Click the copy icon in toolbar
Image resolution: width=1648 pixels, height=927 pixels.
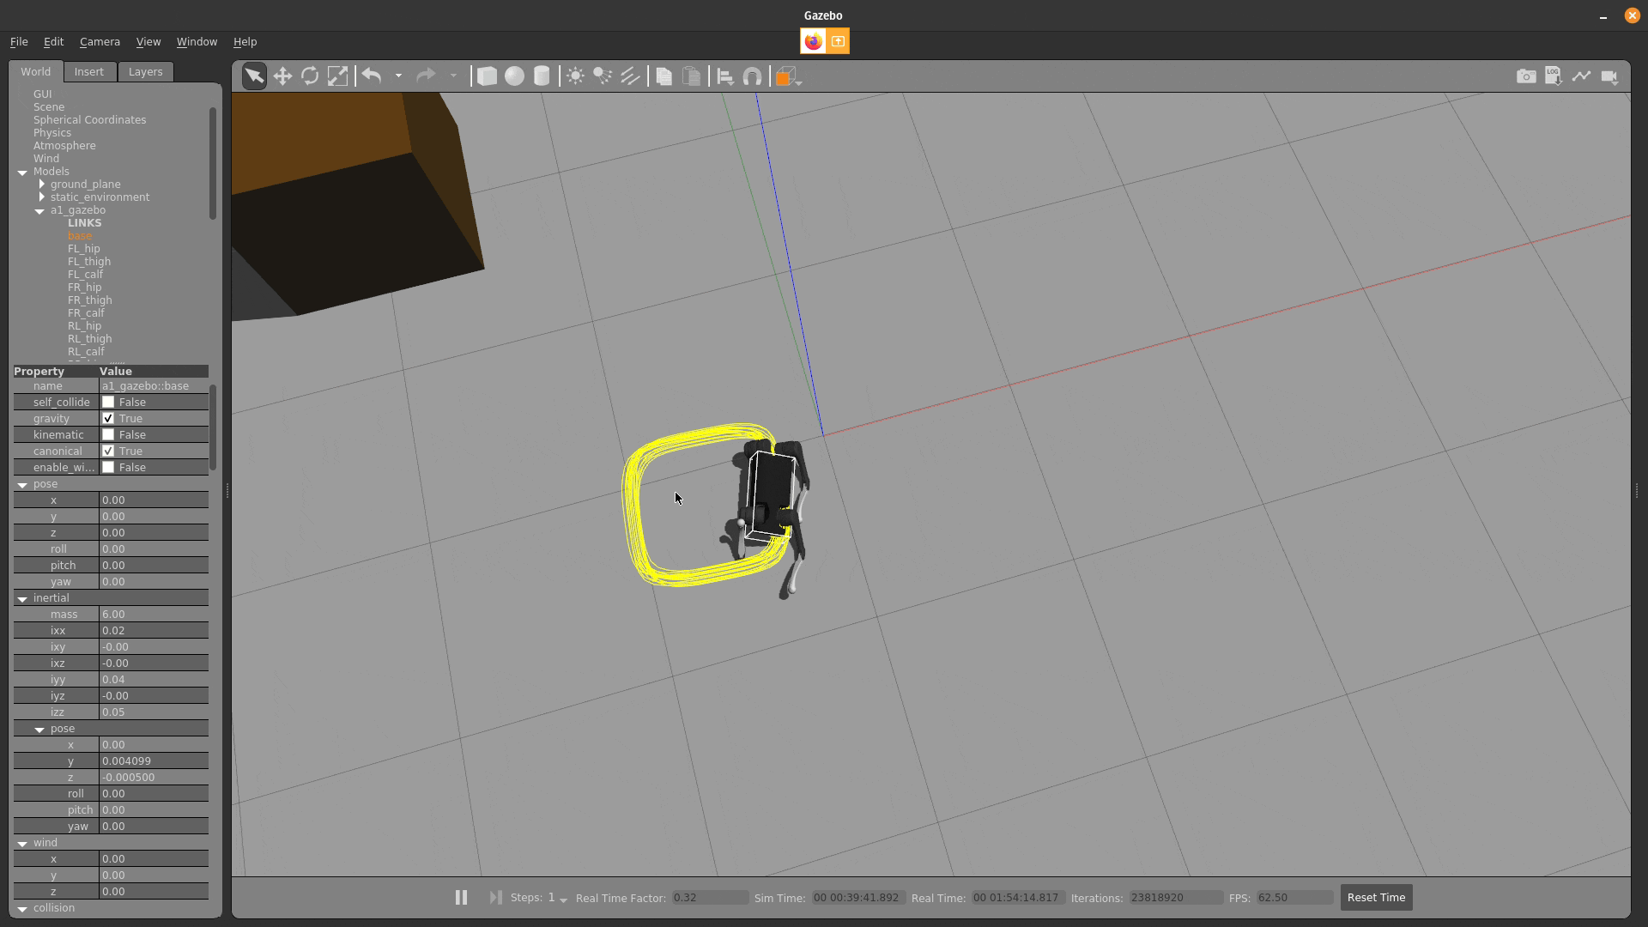663,76
